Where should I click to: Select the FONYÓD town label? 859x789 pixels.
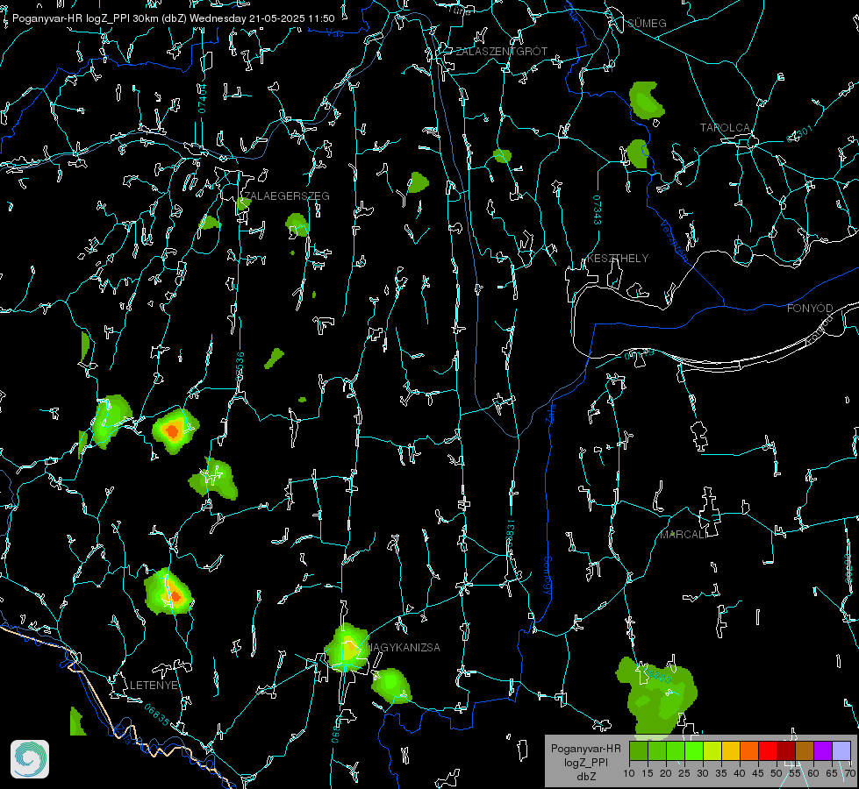click(810, 309)
